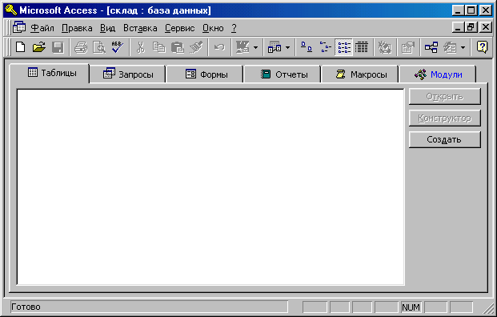Close the inner database window
The height and width of the screenshot is (317, 497).
(486, 27)
